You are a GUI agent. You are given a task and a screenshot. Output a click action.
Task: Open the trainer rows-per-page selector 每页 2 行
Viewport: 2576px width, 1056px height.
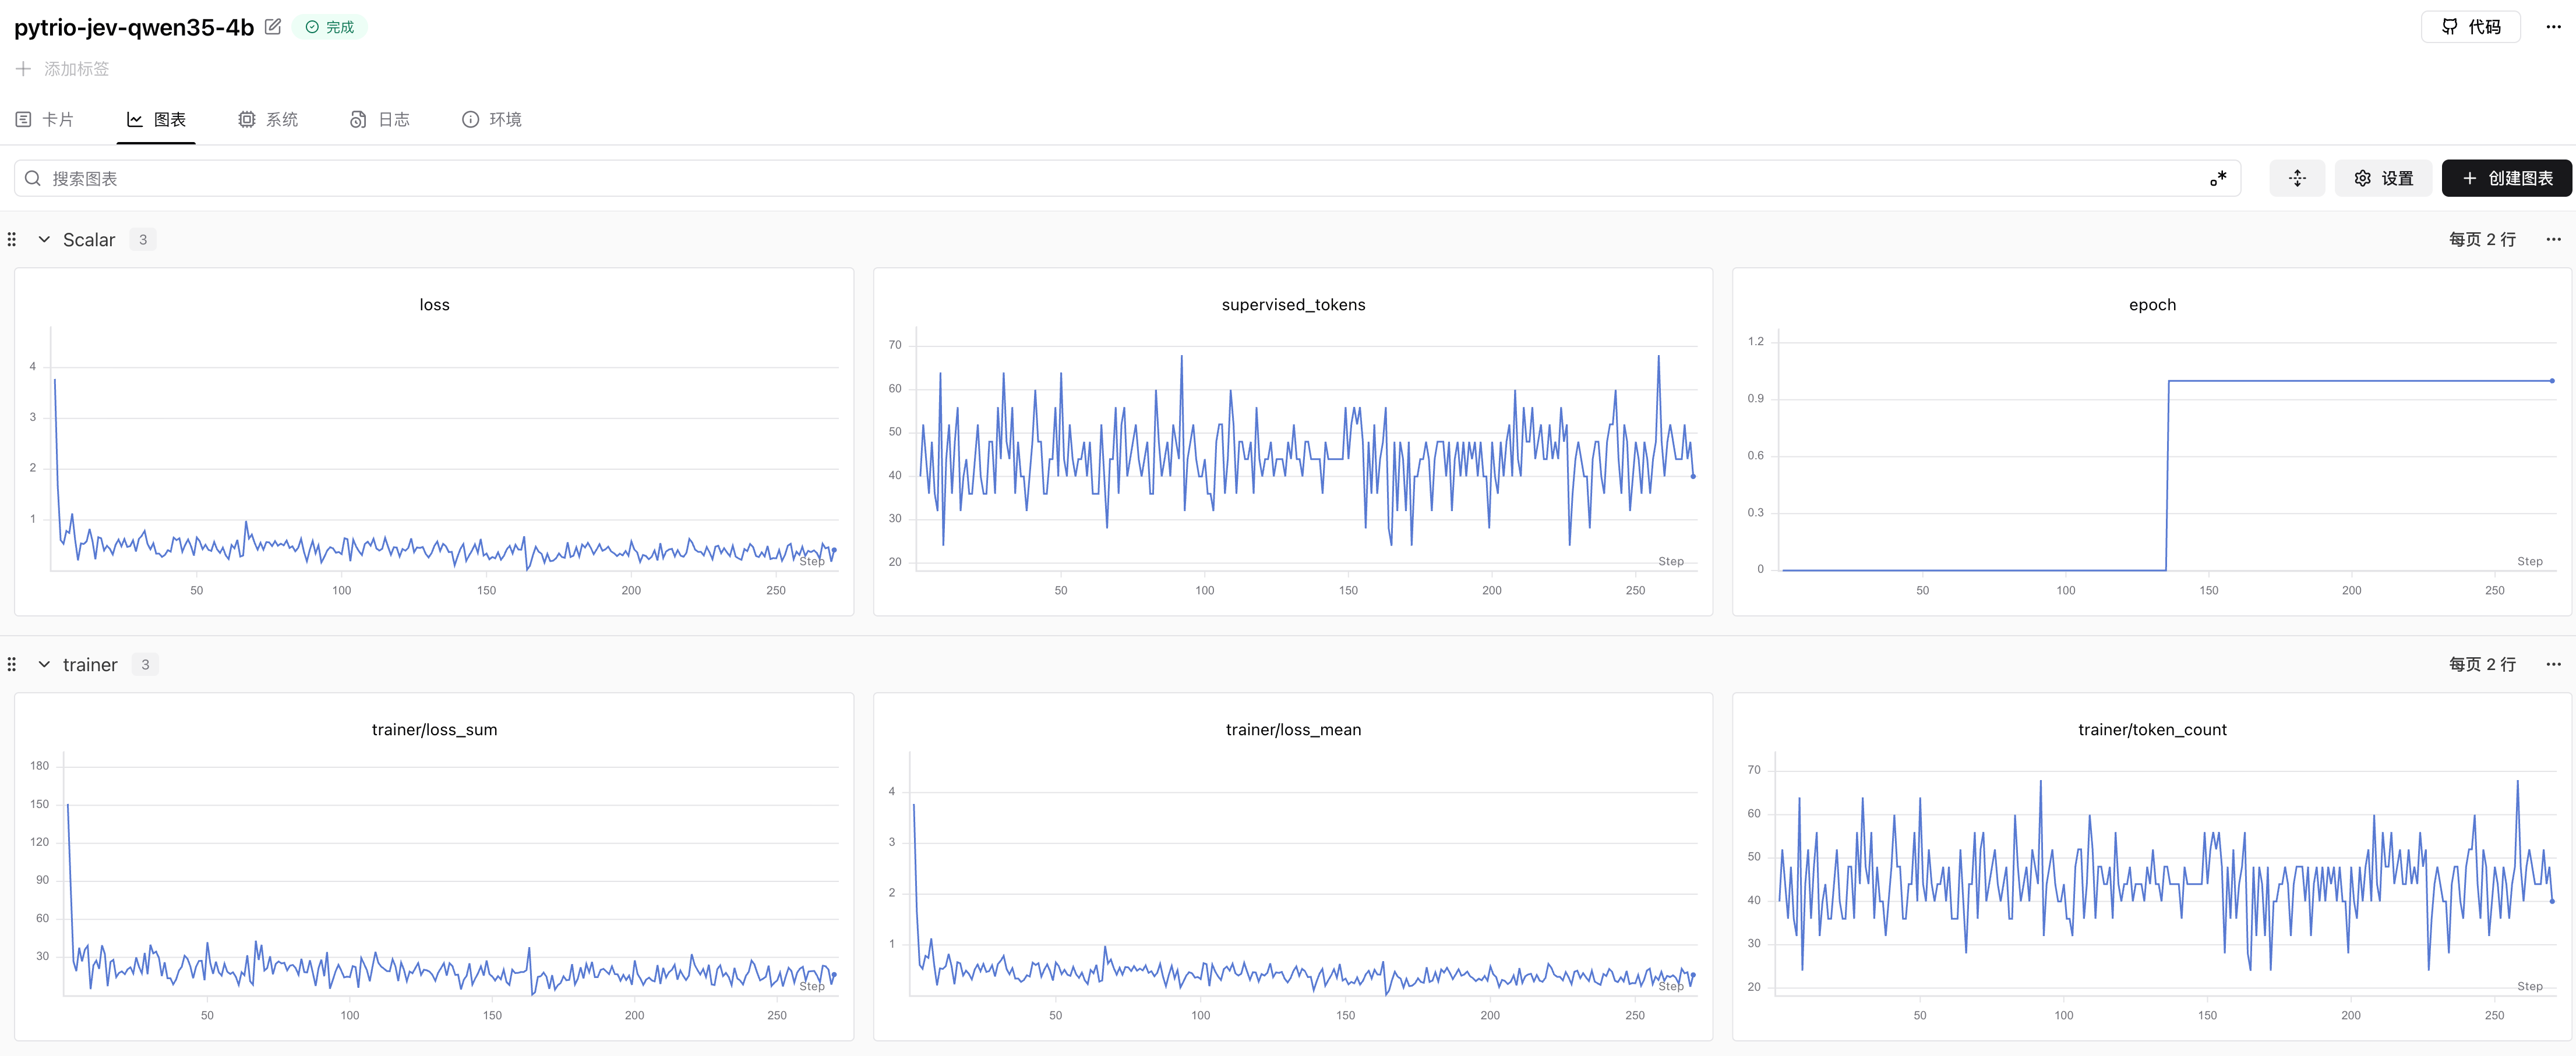point(2482,664)
